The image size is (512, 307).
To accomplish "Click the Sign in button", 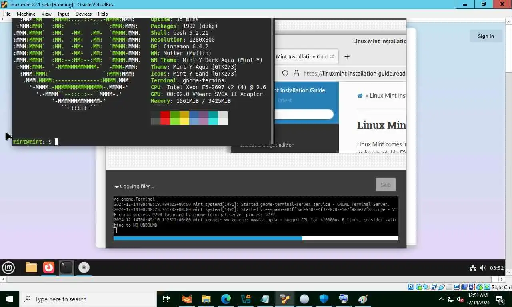I will [x=486, y=36].
